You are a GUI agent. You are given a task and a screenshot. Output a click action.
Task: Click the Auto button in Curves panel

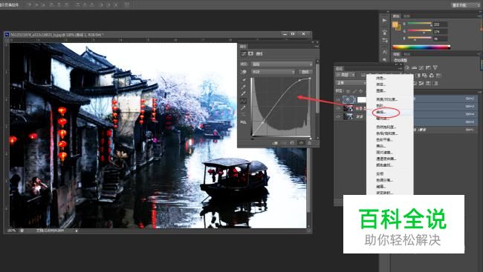[305, 72]
